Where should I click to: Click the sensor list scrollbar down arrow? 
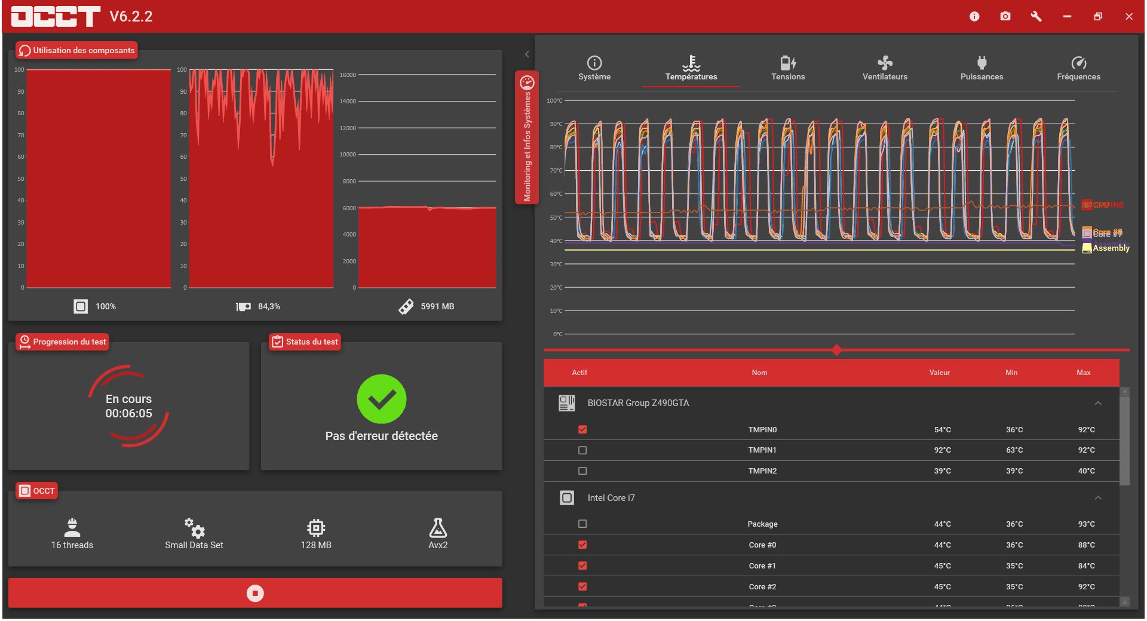pos(1125,602)
